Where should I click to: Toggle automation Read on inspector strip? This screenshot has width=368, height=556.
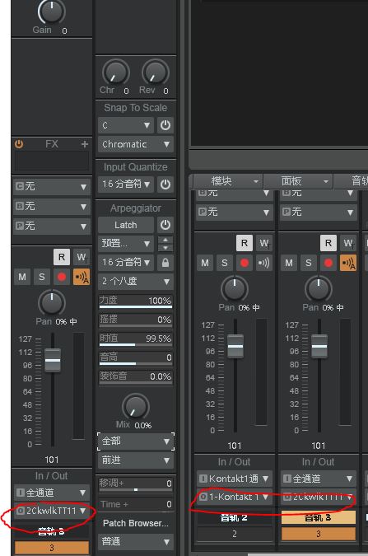click(61, 257)
